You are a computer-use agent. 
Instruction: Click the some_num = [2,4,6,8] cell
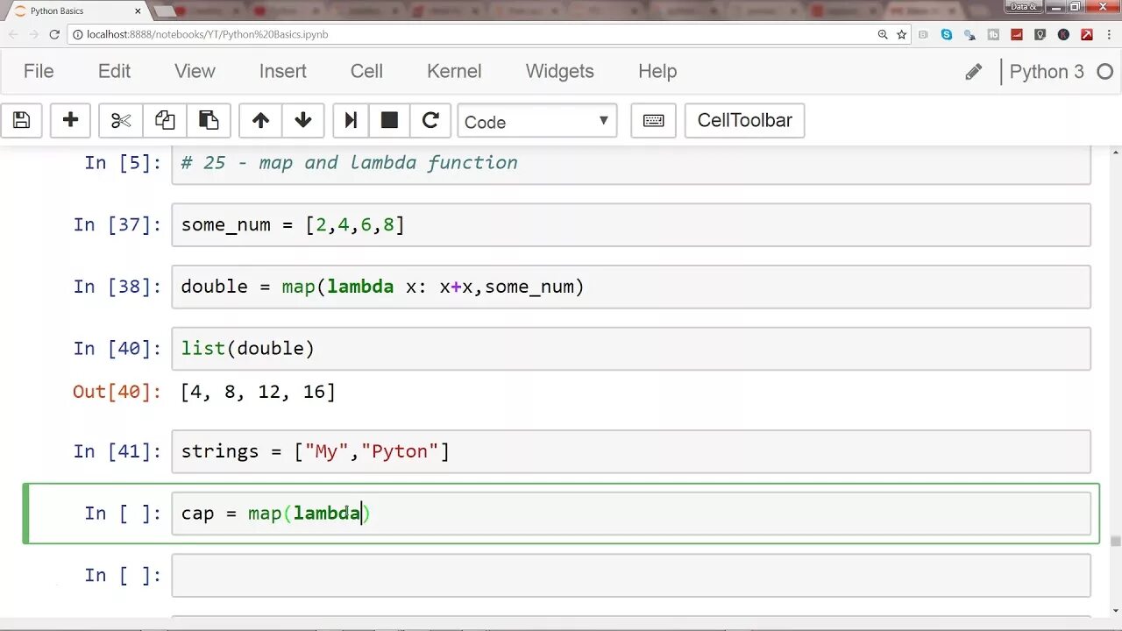click(631, 224)
